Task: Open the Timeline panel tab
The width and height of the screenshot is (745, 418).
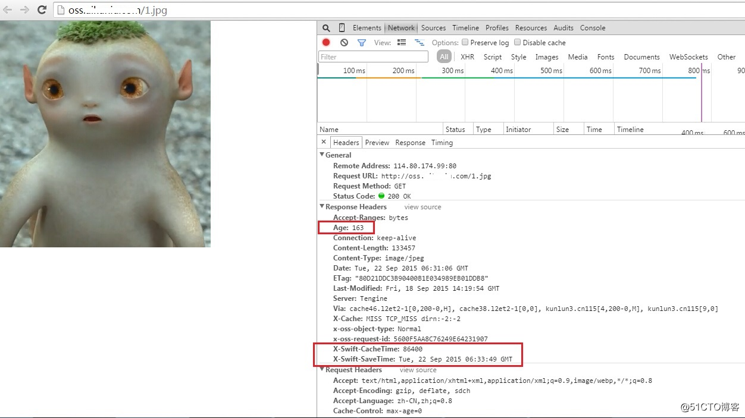Action: pos(465,28)
